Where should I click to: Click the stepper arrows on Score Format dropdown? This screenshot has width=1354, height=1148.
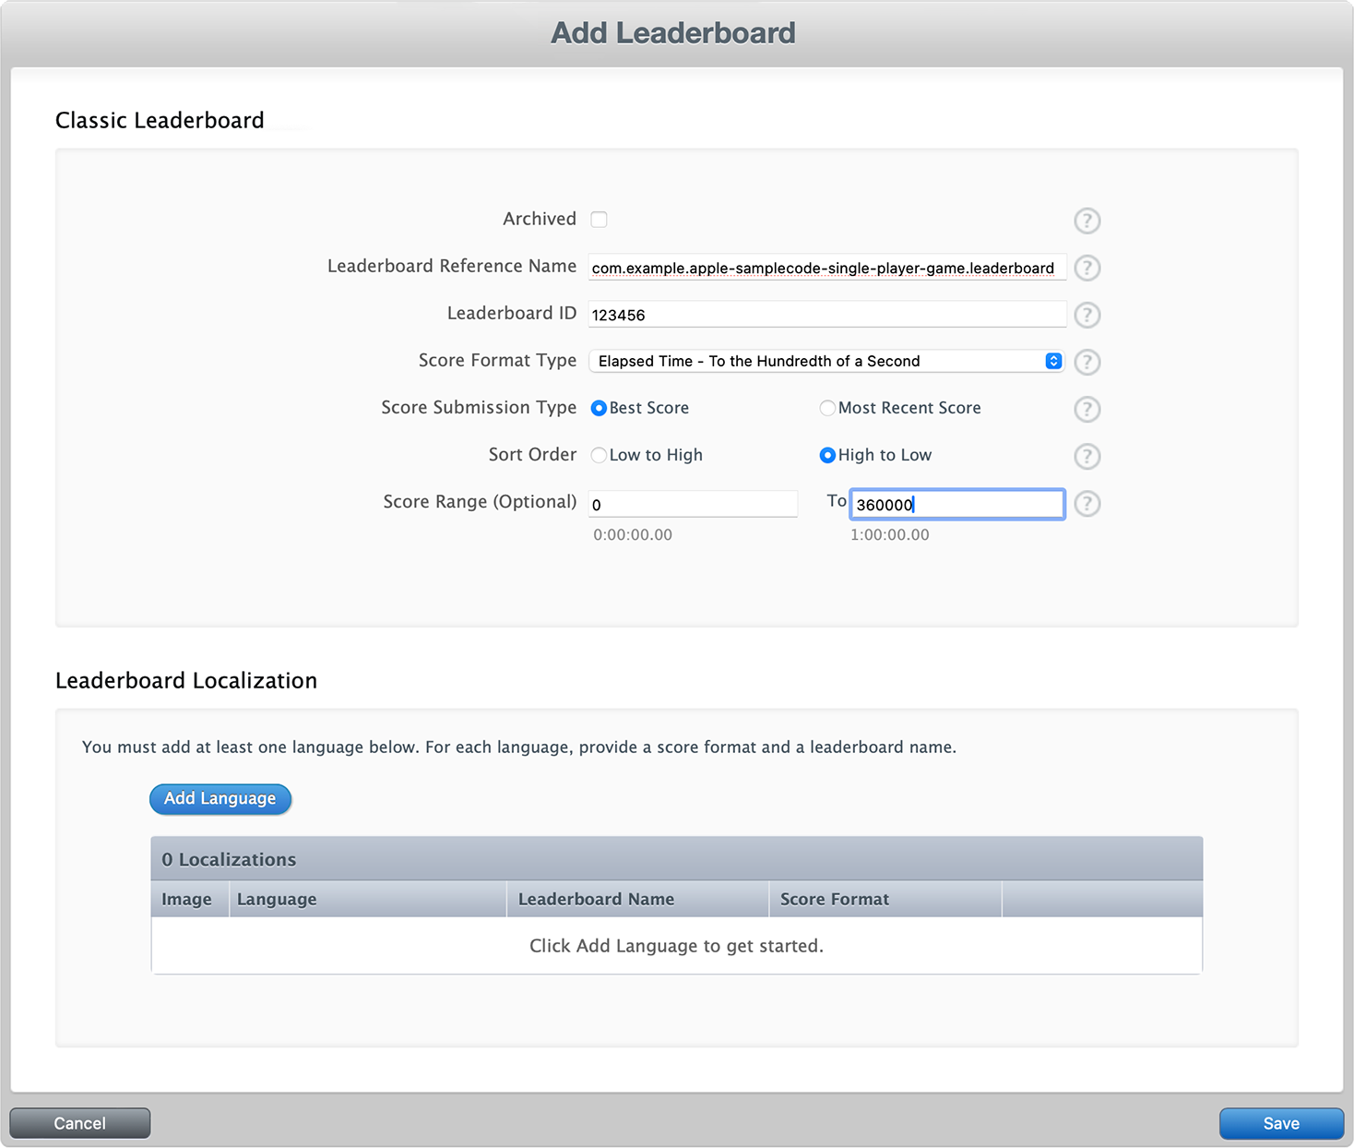[1051, 361]
